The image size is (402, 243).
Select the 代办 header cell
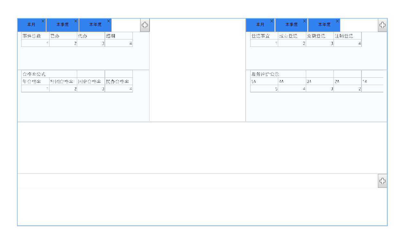(91, 36)
